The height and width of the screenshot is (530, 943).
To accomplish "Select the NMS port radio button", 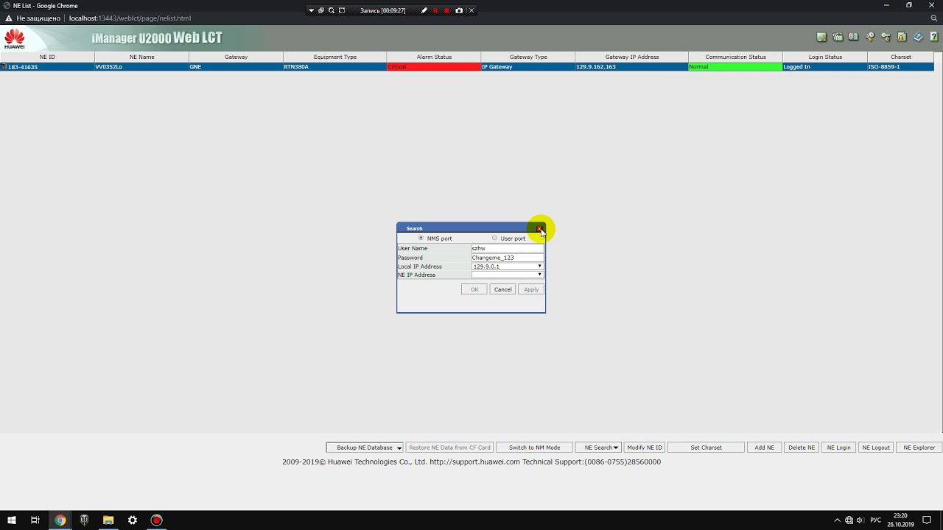I will [421, 238].
